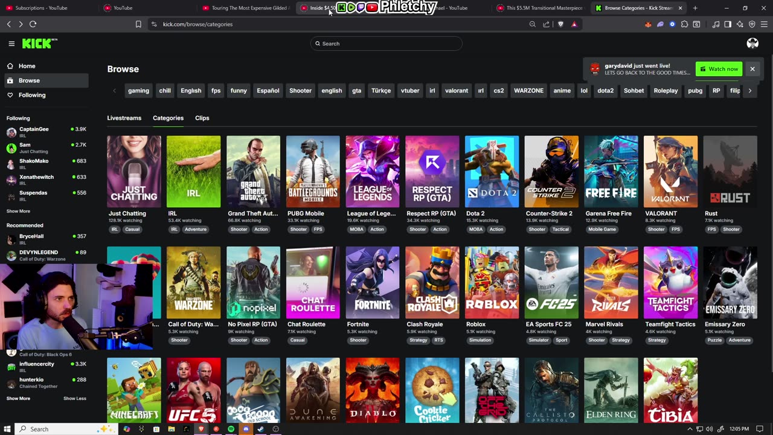This screenshot has height=435, width=773.
Task: Expand Show More under Recommended
Action: click(18, 398)
